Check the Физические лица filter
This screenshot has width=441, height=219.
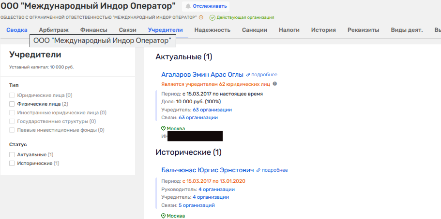click(12, 104)
